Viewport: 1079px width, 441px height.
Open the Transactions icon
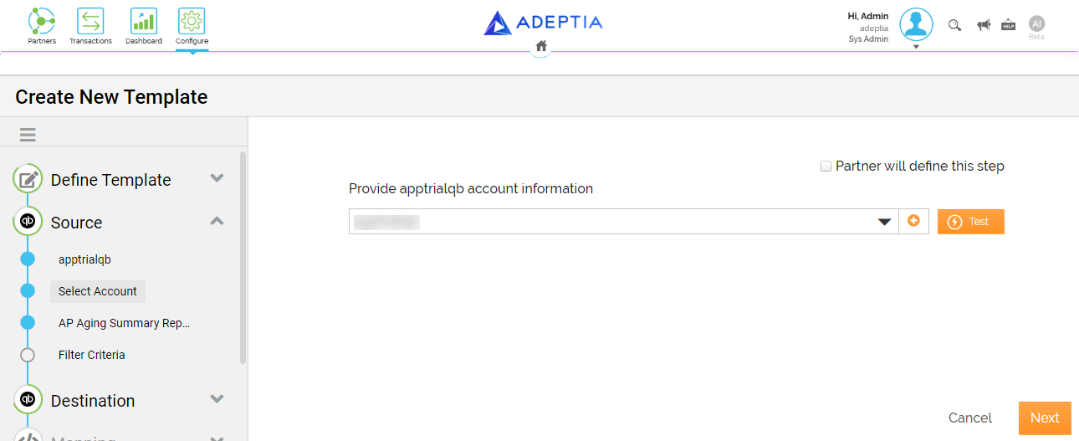(x=90, y=21)
